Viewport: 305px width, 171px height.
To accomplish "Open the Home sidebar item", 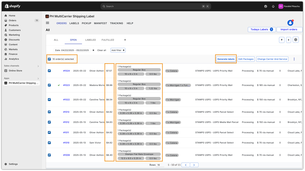I will pyautogui.click(x=12, y=15).
